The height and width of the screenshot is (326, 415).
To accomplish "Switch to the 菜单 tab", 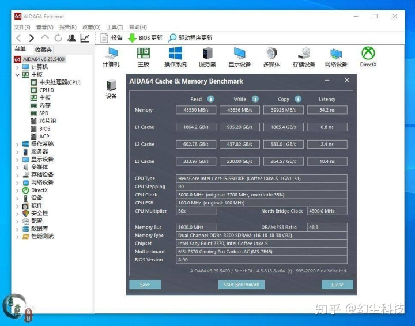I will (x=20, y=49).
